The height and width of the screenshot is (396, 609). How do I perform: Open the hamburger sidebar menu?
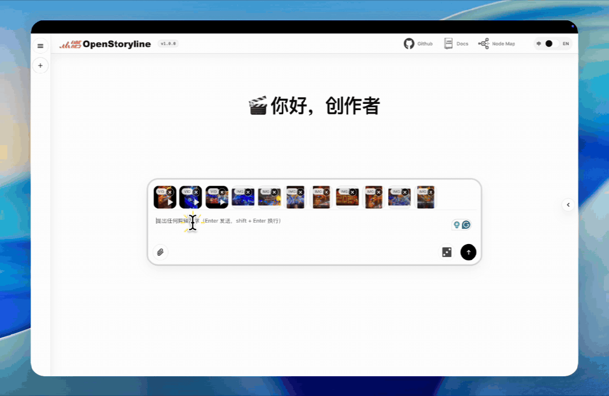click(x=40, y=46)
